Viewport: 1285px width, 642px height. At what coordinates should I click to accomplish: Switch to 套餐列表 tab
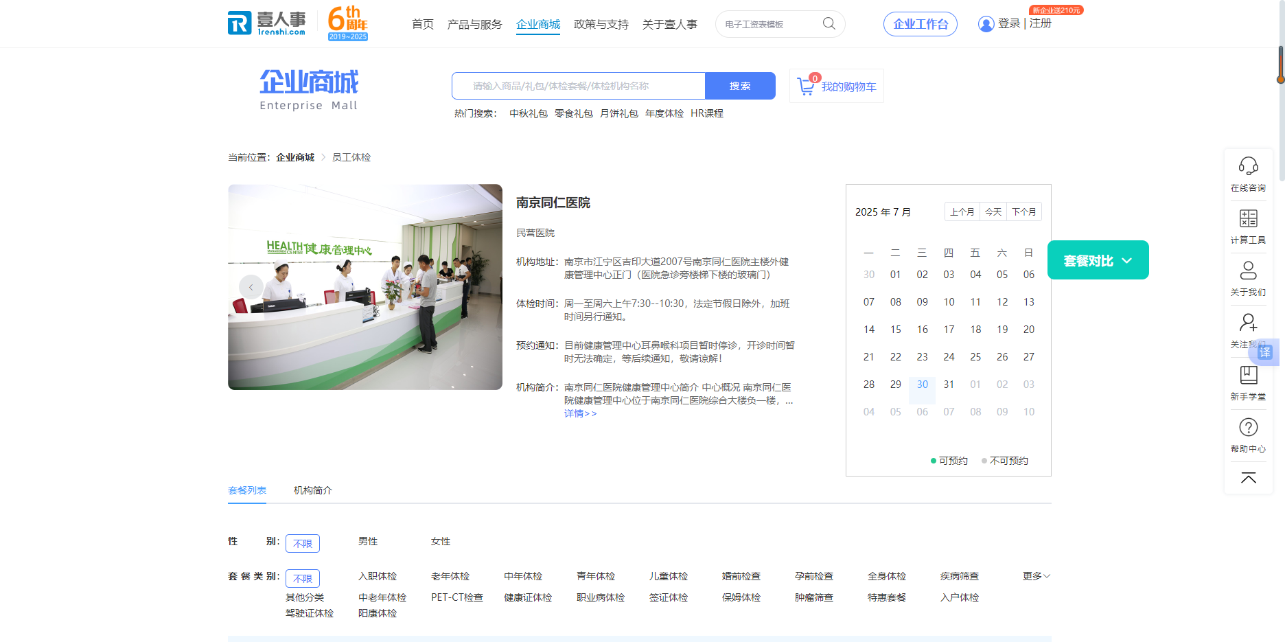[x=247, y=490]
